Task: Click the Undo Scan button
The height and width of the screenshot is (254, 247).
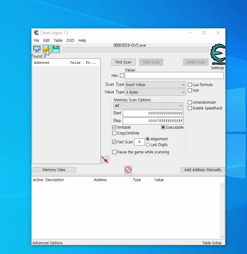Action: click(x=196, y=62)
